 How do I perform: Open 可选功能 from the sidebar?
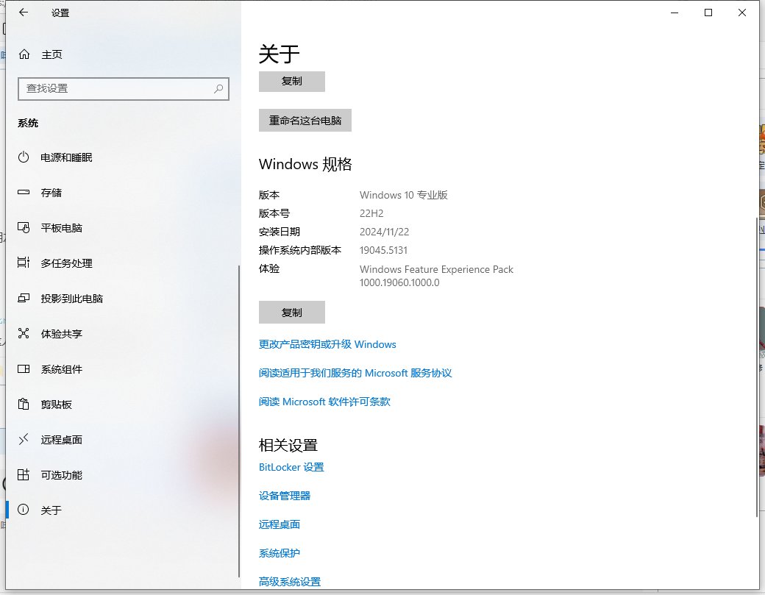(x=123, y=474)
